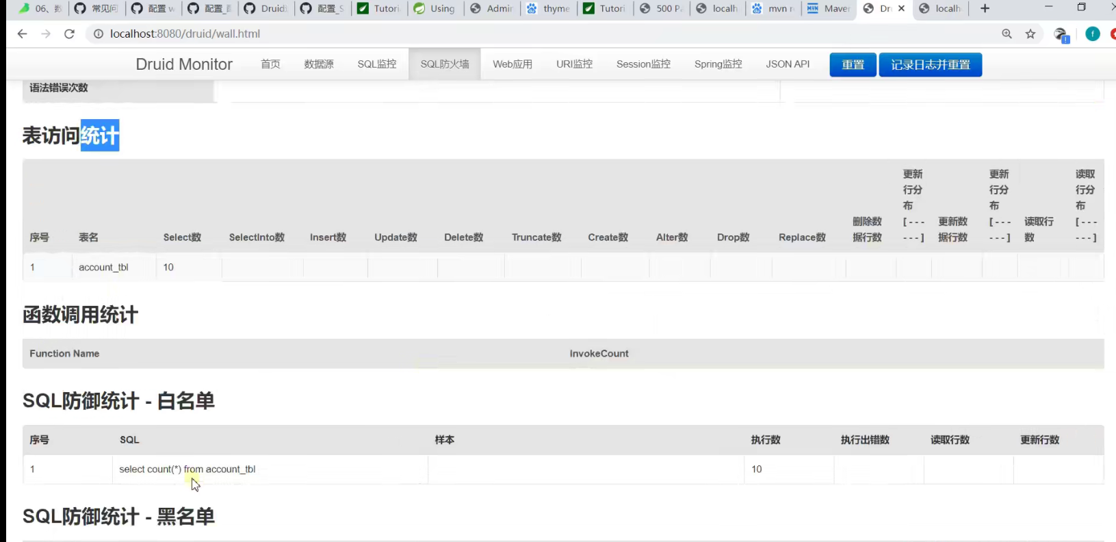
Task: Click the 样本 column header
Action: (445, 440)
